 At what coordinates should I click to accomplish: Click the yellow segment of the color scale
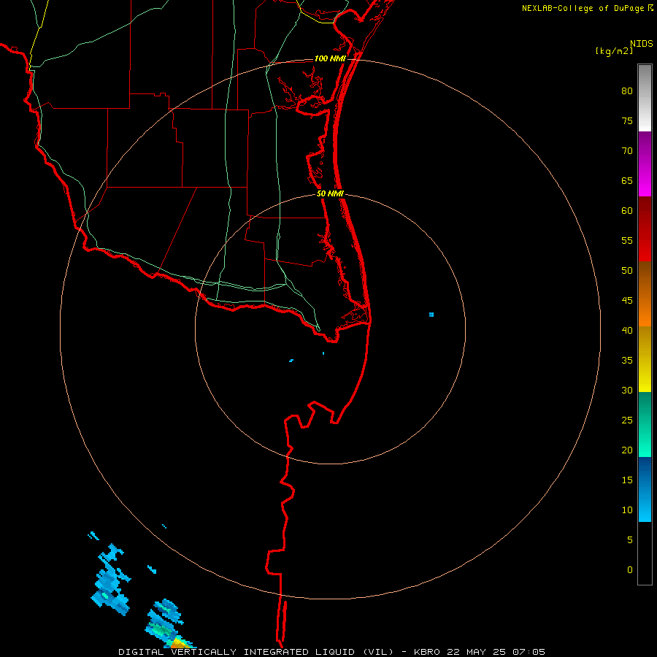pyautogui.click(x=645, y=359)
